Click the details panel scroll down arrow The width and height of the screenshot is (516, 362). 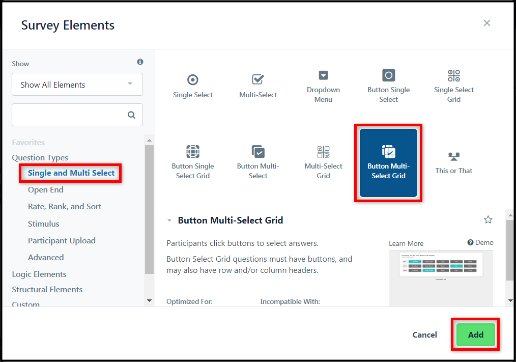(510, 300)
